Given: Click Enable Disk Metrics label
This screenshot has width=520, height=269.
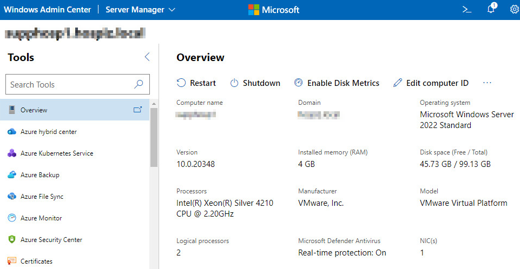Looking at the screenshot, I should [x=343, y=83].
